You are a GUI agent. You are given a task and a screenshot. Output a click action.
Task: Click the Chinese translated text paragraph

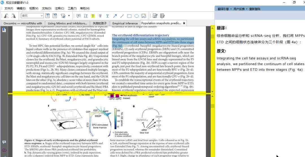click(x=260, y=39)
